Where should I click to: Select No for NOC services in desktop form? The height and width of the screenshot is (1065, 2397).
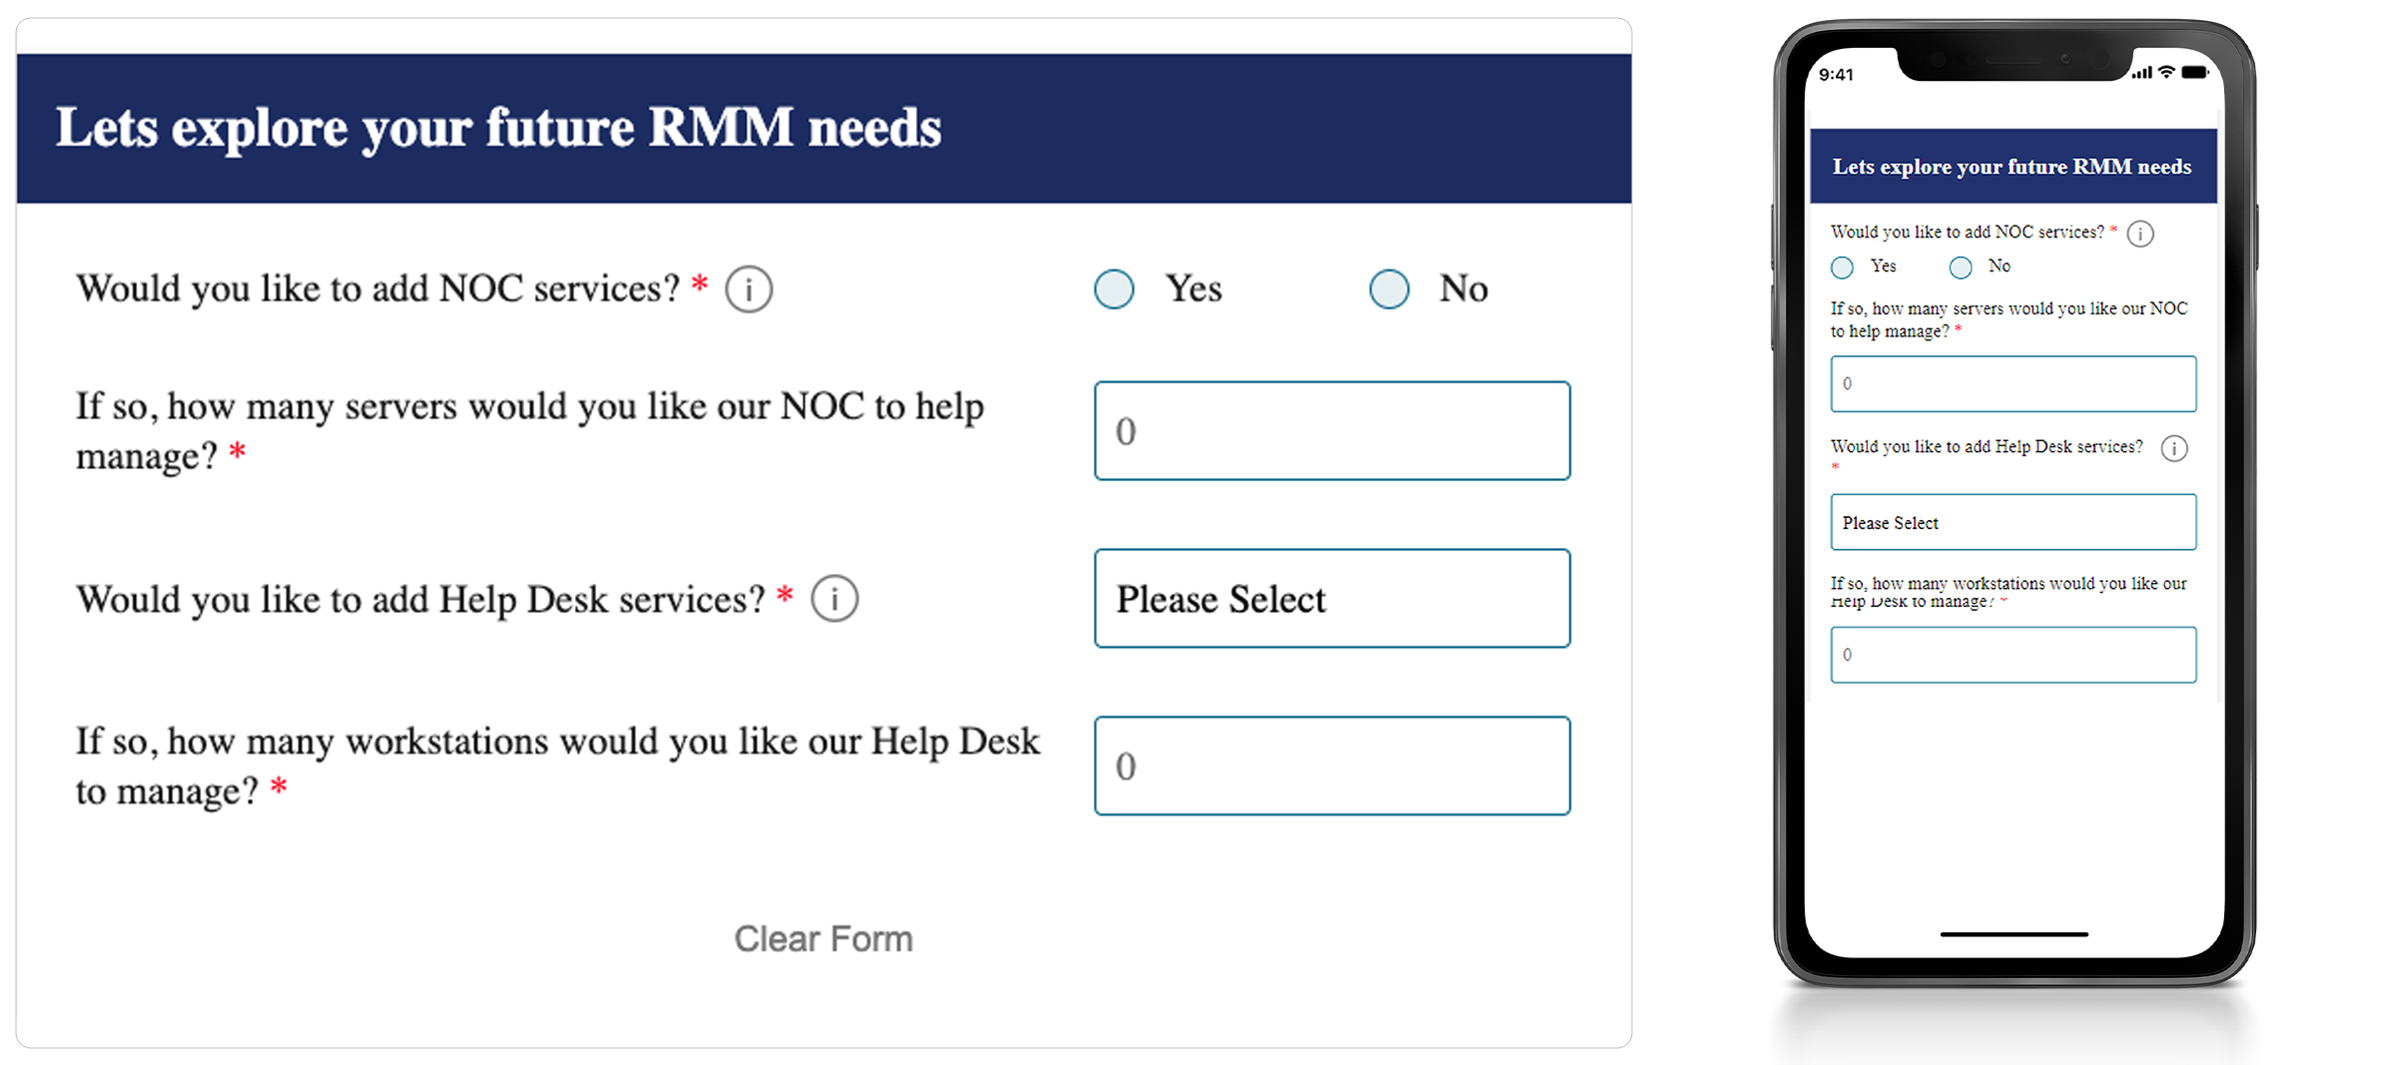[x=1389, y=289]
